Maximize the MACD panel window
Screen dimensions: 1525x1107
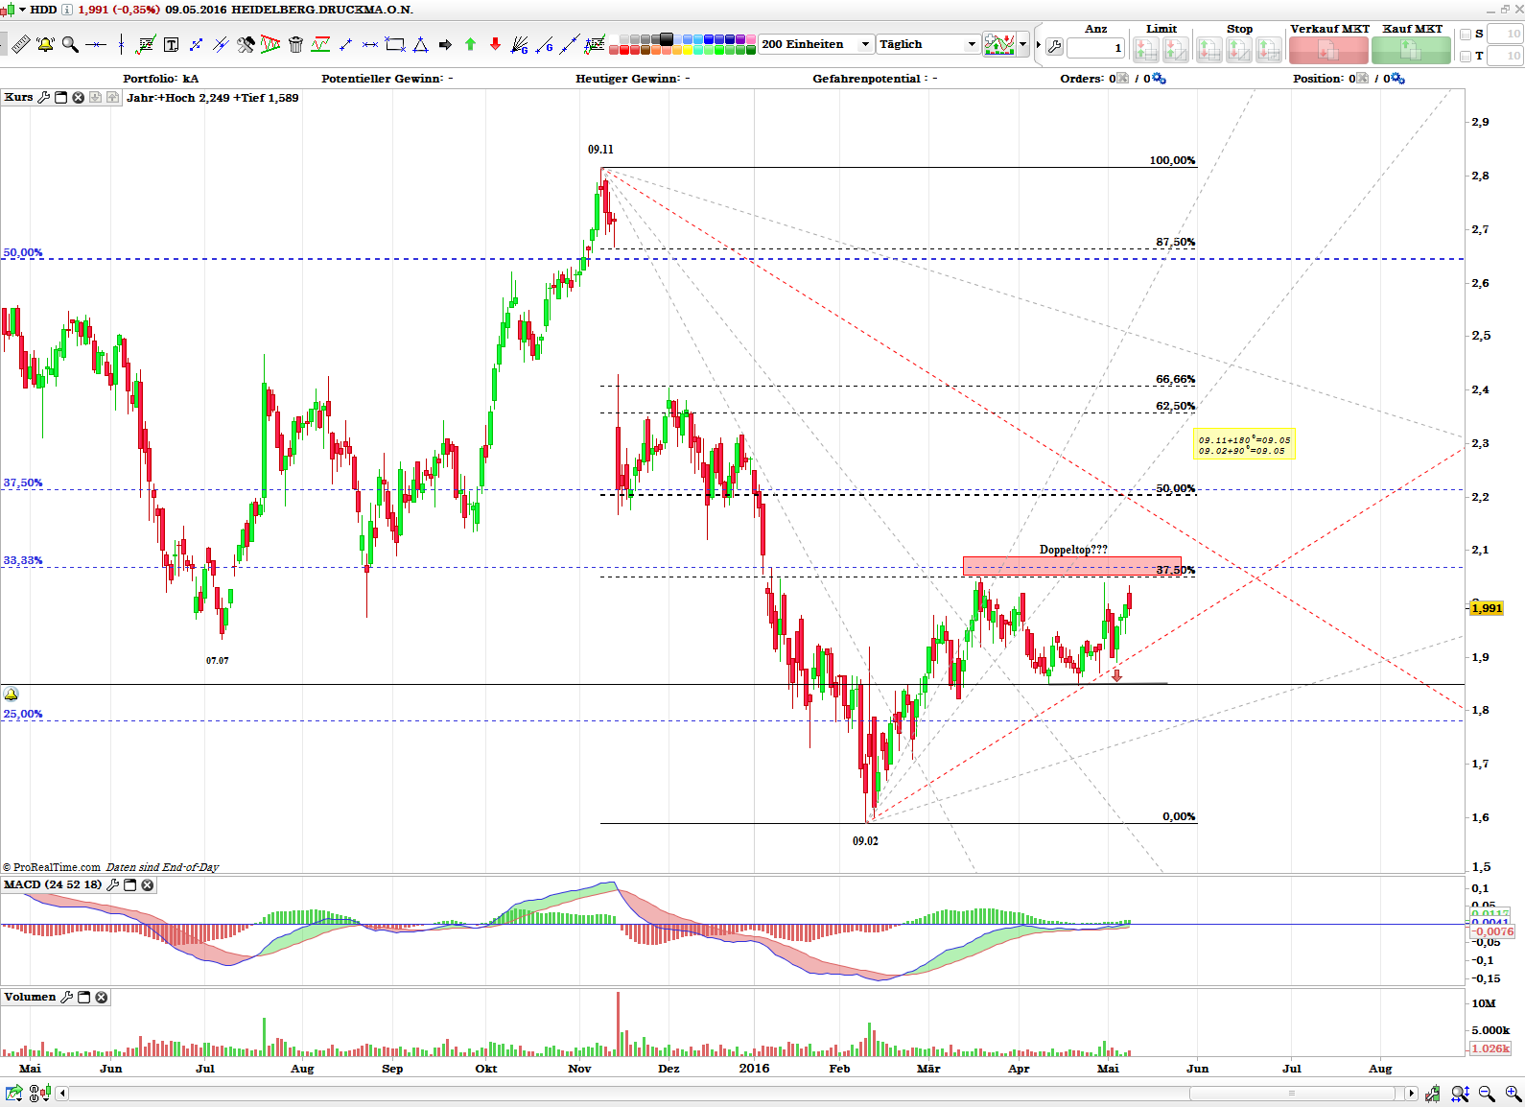tap(129, 884)
